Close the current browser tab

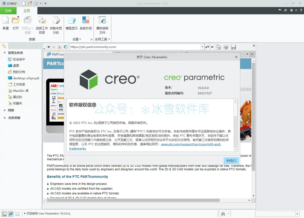tap(247, 54)
